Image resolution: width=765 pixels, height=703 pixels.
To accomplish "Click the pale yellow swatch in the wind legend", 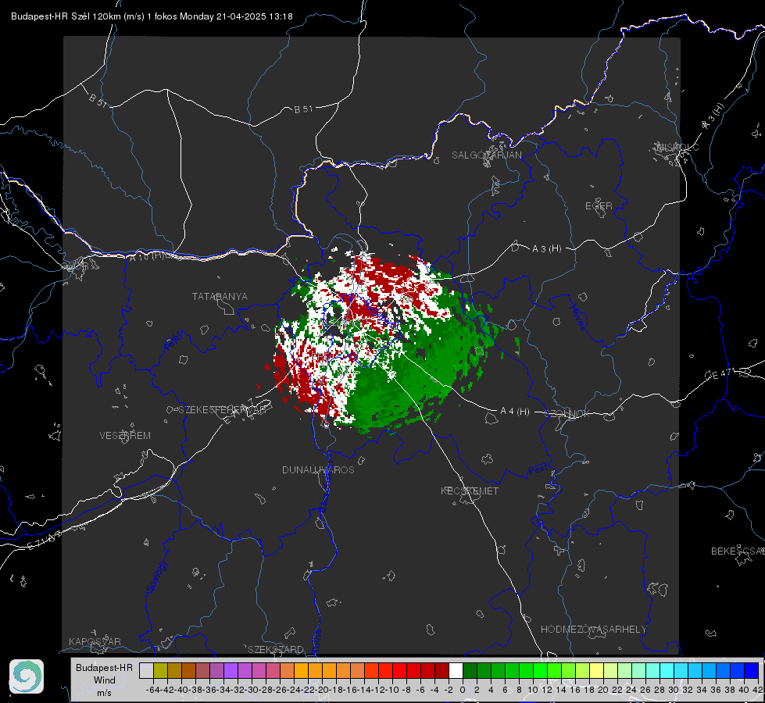I will point(596,671).
